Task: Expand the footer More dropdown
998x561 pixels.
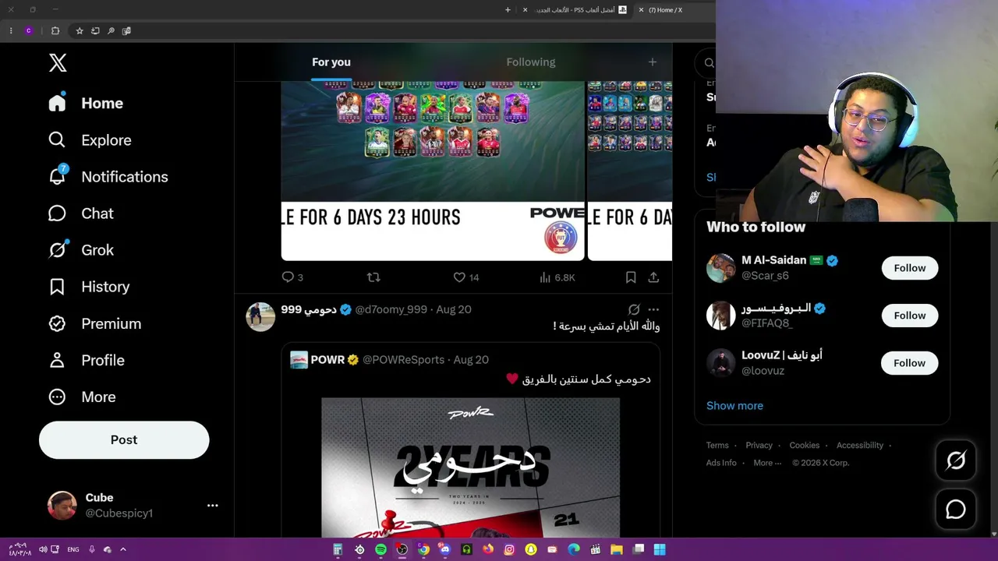Action: point(767,463)
